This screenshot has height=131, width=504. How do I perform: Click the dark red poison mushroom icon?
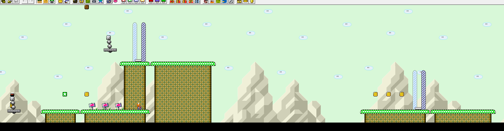tap(151, 1)
